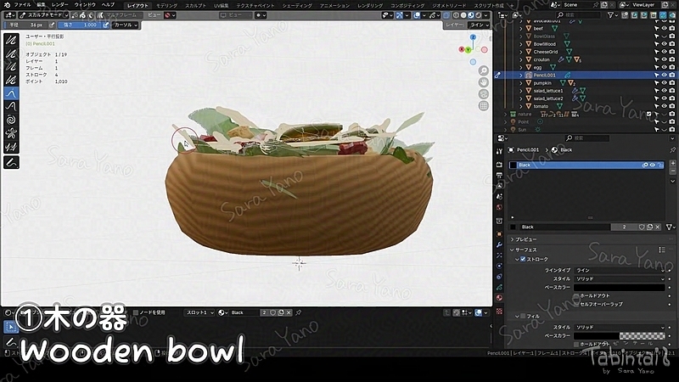Adjust the 強さ strength slider

(80, 25)
